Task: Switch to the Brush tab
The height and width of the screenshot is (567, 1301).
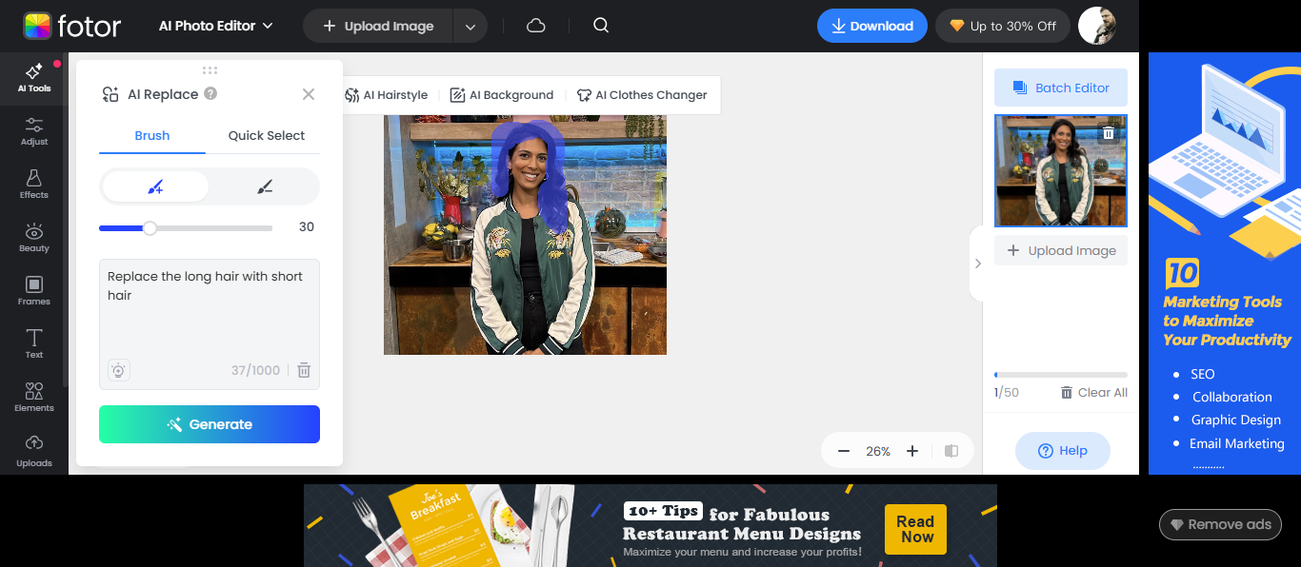Action: click(x=152, y=135)
